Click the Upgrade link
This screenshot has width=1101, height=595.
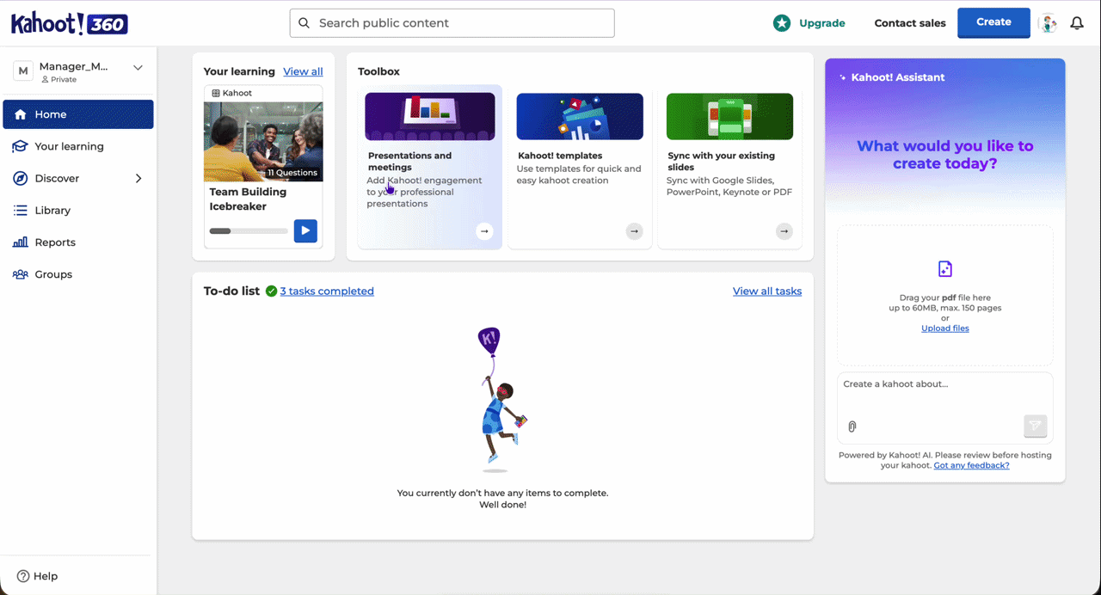pyautogui.click(x=821, y=23)
